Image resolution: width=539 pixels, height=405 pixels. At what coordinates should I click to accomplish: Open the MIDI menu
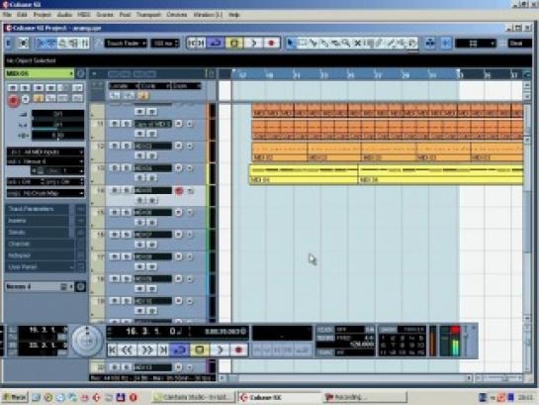84,15
